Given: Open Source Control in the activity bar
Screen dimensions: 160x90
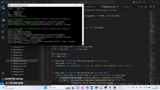Looking at the screenshot, I should tap(3, 19).
